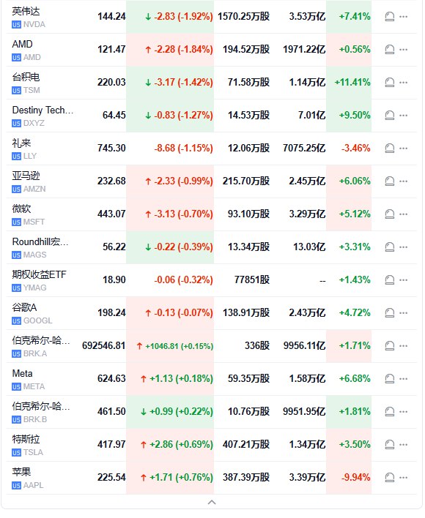
Task: Click change value +2.86 (+0.69%)
Action: pyautogui.click(x=181, y=445)
